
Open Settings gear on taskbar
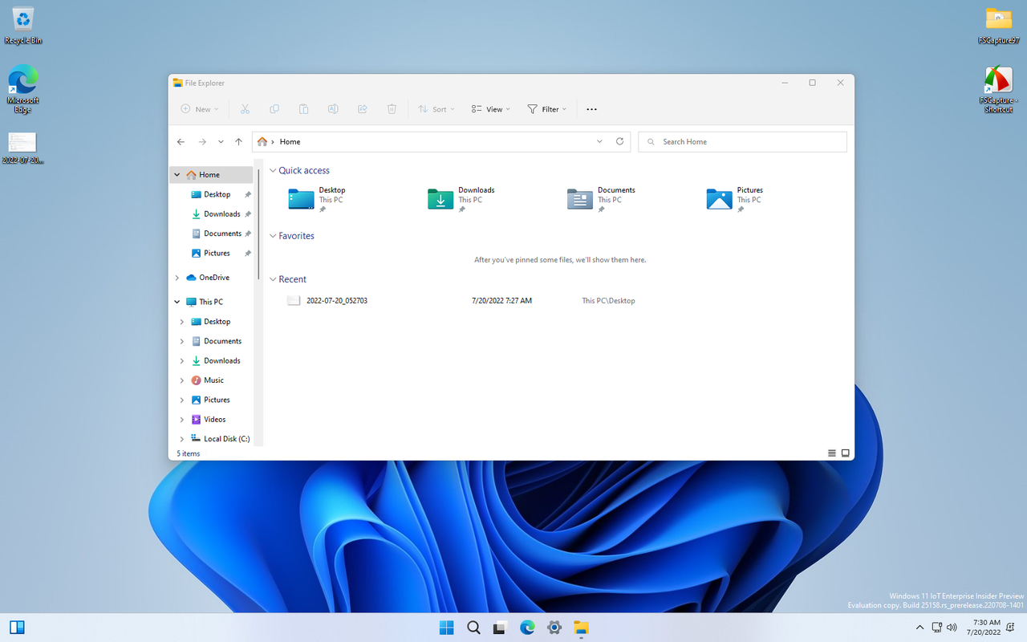click(x=554, y=628)
